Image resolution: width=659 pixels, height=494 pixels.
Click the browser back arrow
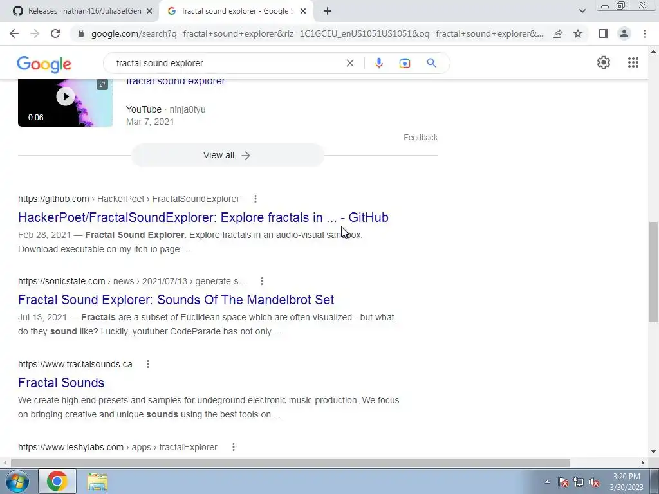tap(14, 33)
